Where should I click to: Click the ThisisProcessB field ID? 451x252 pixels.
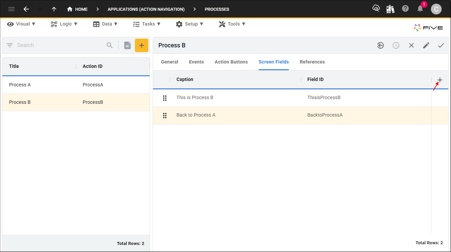(x=324, y=97)
